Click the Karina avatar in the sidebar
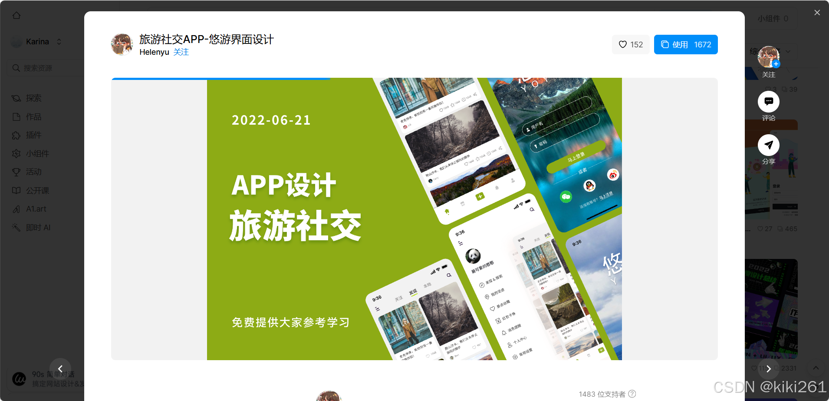 [x=16, y=42]
